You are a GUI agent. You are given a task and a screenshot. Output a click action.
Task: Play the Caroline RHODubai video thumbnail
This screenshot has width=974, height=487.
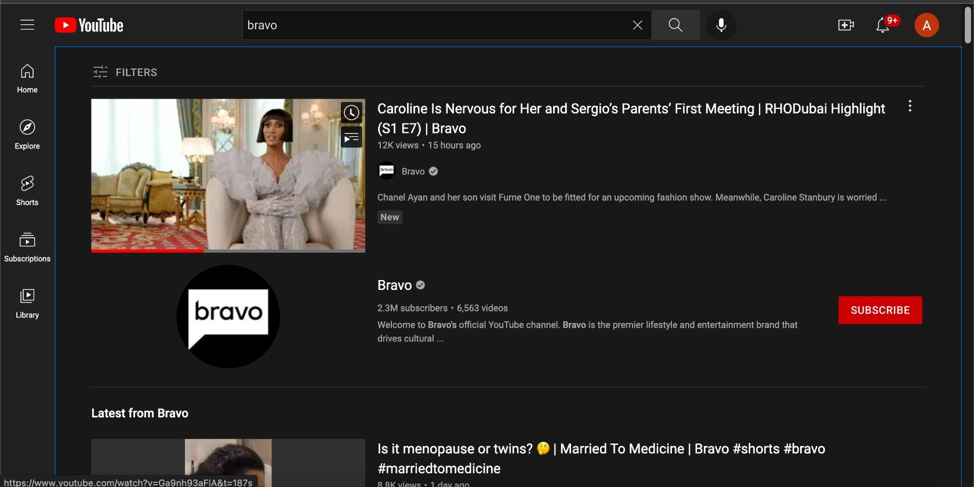(x=228, y=176)
